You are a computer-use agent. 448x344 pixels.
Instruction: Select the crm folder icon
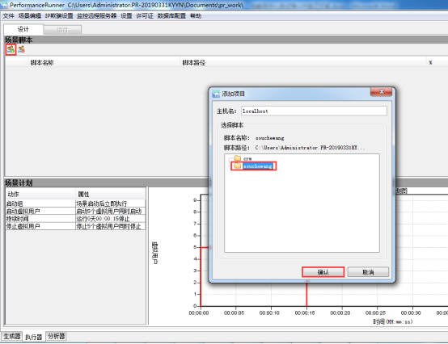pos(238,158)
